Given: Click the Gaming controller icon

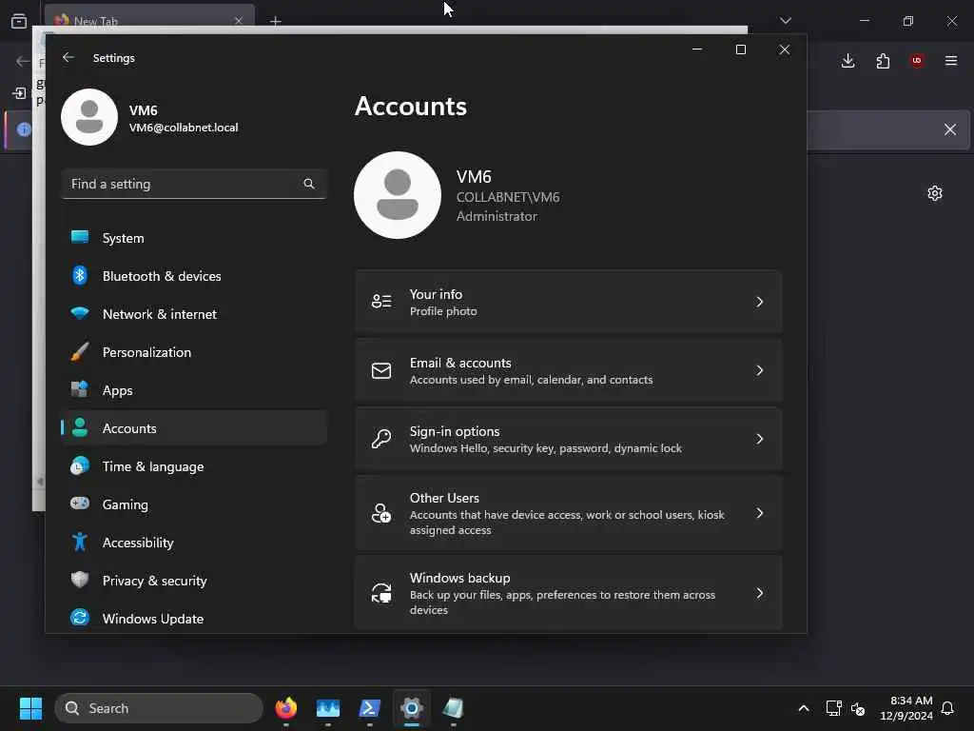Looking at the screenshot, I should [80, 503].
